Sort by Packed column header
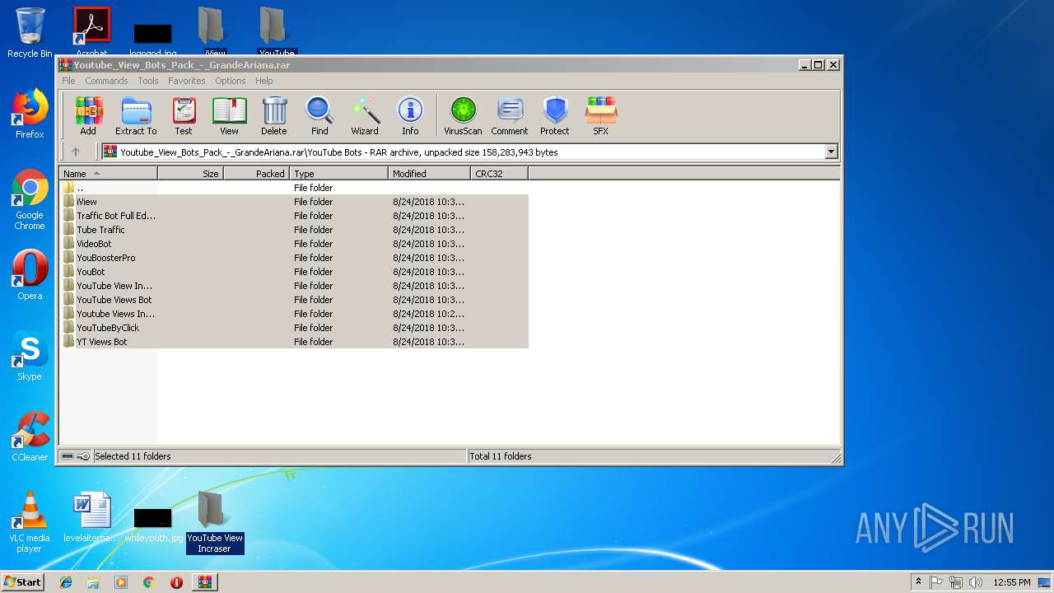 [x=256, y=174]
